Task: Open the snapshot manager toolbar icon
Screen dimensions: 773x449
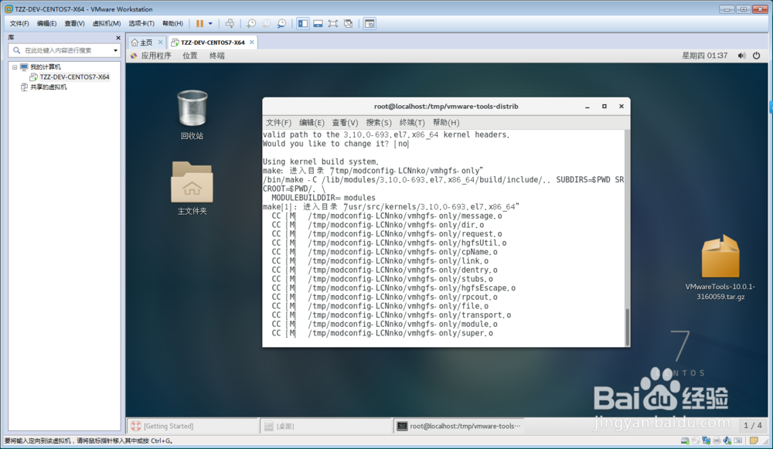Action: (282, 23)
